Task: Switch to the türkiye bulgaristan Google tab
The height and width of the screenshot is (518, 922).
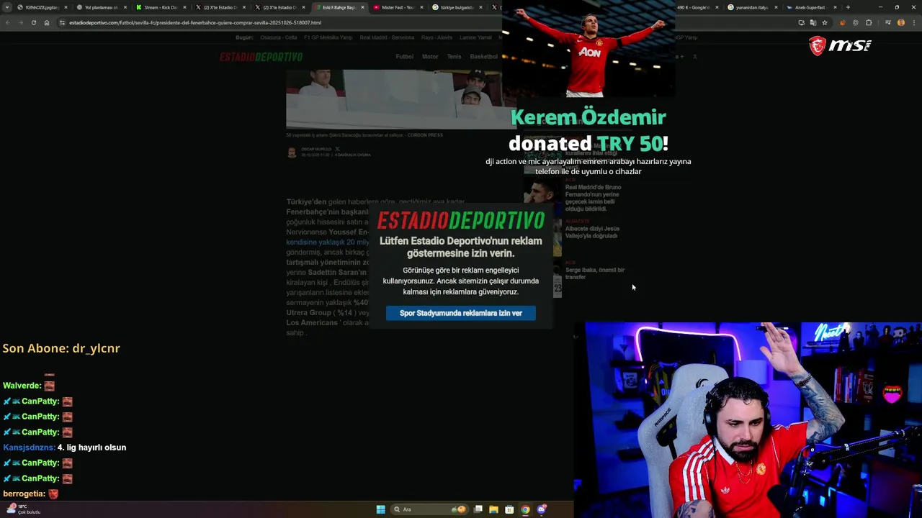Action: click(457, 7)
